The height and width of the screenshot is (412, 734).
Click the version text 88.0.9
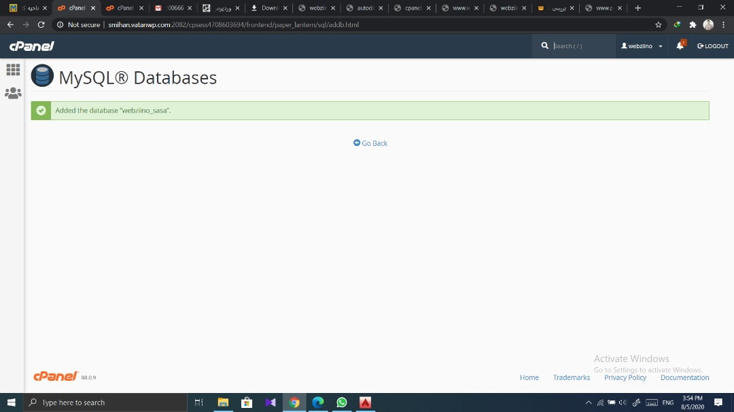(x=88, y=377)
